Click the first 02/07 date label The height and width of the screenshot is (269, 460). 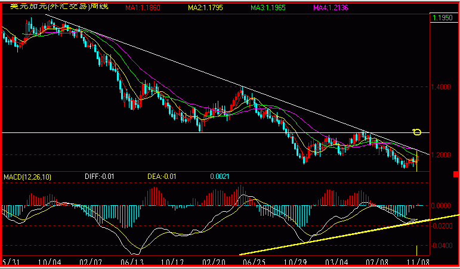[91, 262]
